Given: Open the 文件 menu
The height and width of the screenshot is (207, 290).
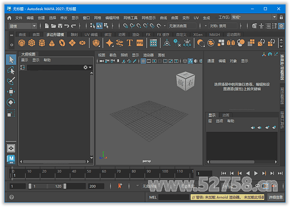Looking at the screenshot, I should coord(19,18).
